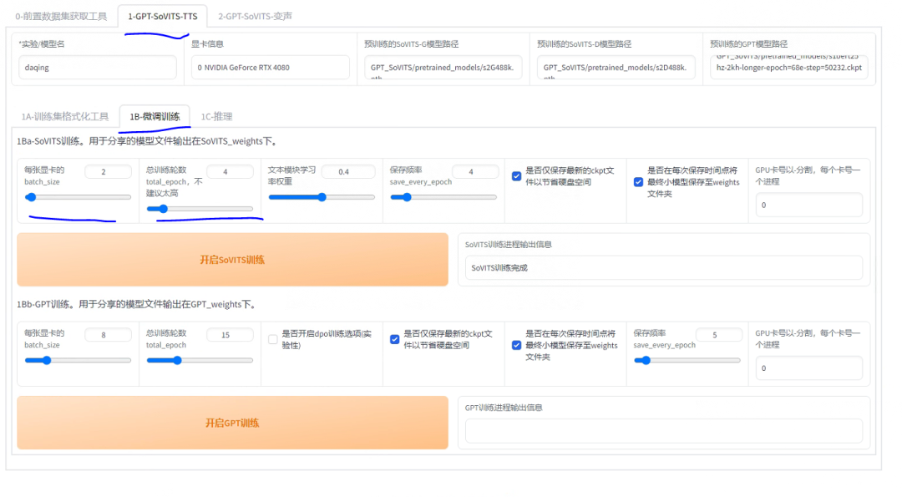902x497 pixels.
Task: Toggle SoVITS 最终小模型保存至weights文件夹 checkbox
Action: pos(638,182)
